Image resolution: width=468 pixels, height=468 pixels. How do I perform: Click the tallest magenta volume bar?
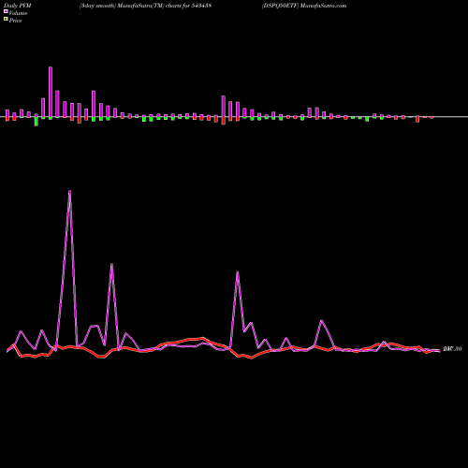pos(51,92)
